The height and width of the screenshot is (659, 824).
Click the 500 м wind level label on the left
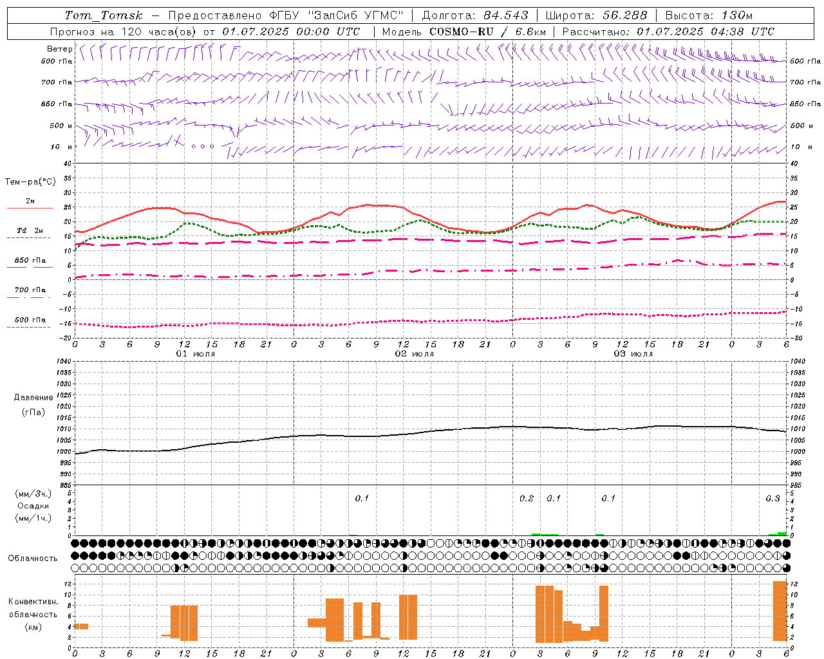pyautogui.click(x=62, y=126)
